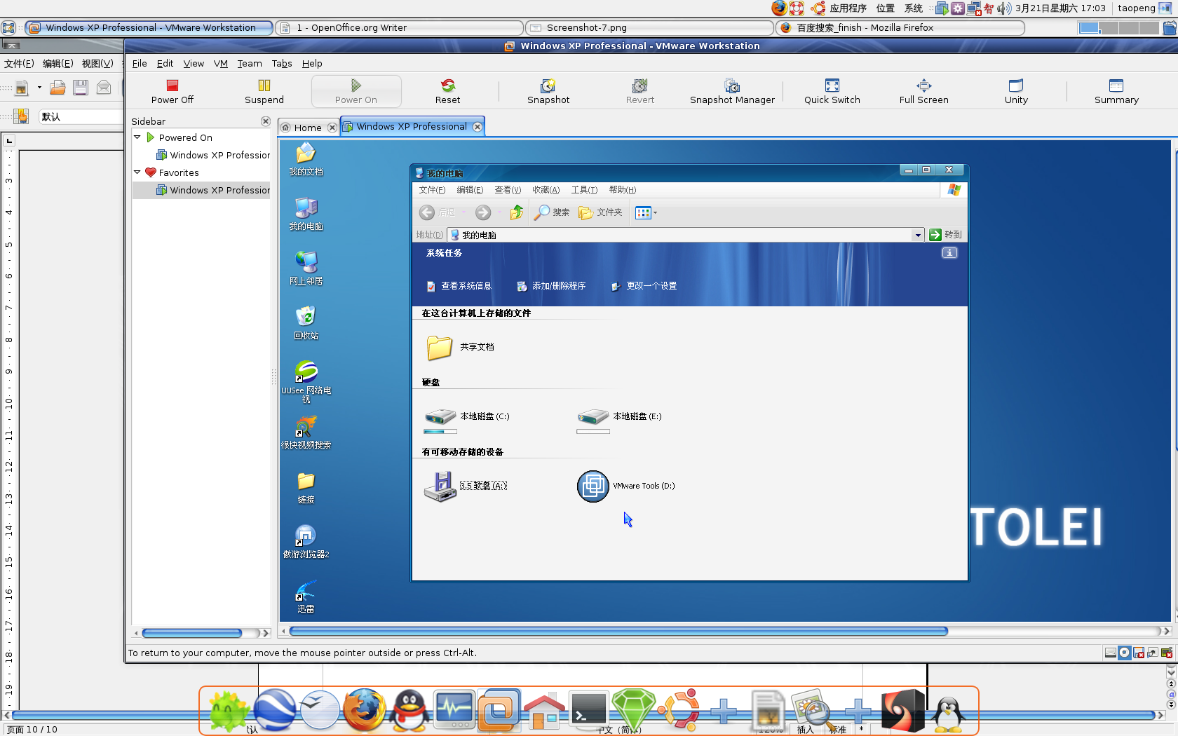Toggle the 系统任务 info panel button
The height and width of the screenshot is (736, 1178).
(949, 253)
